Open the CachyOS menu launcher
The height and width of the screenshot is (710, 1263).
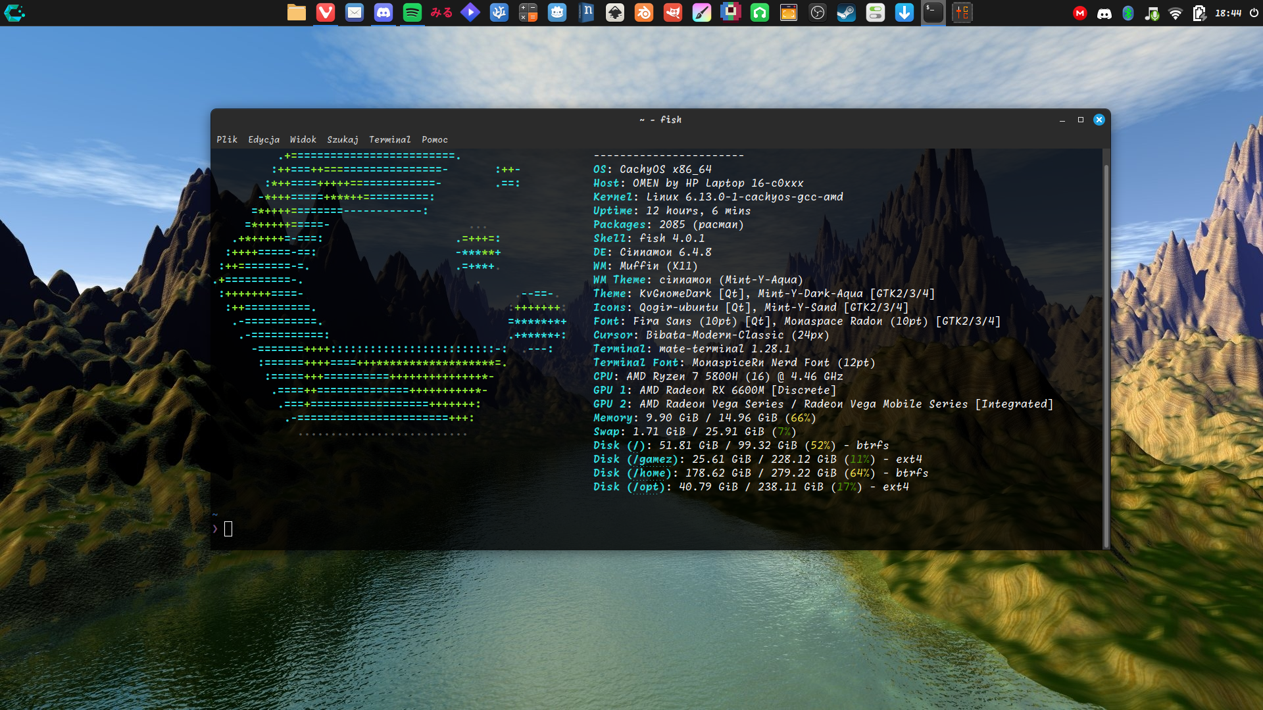coord(14,12)
